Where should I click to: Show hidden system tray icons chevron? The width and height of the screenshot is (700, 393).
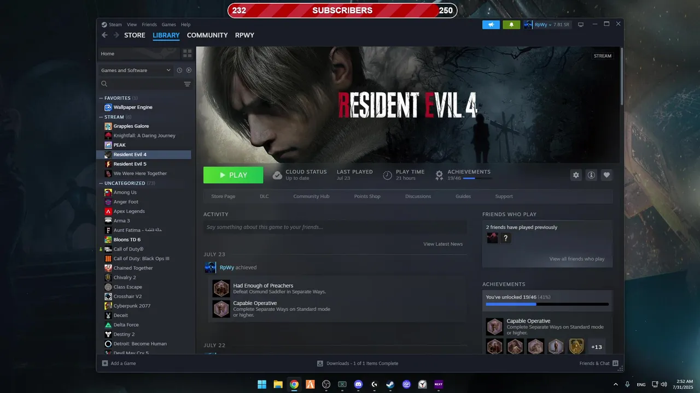point(616,384)
